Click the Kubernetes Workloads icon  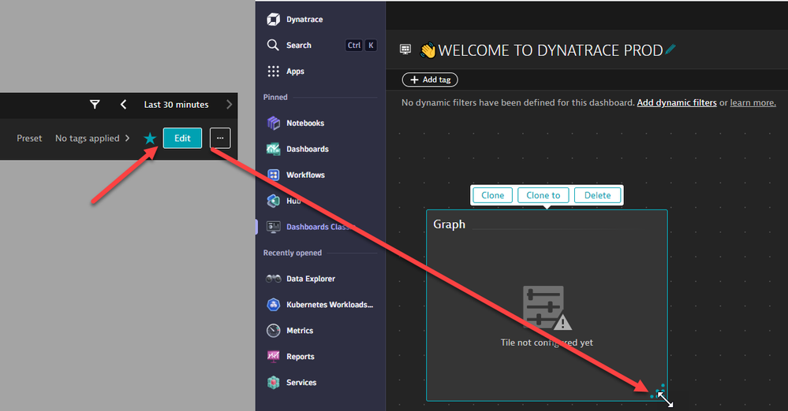pos(274,305)
